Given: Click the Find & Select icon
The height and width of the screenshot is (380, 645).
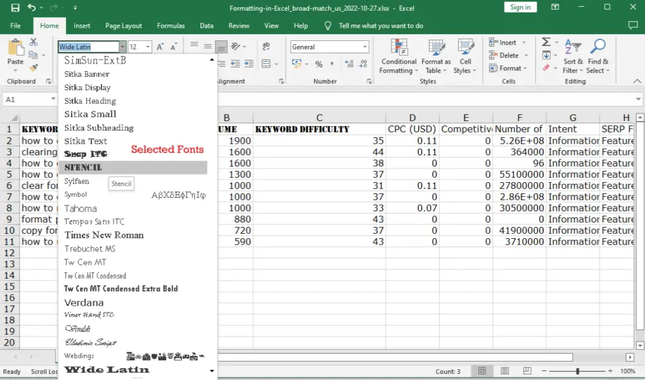Looking at the screenshot, I should click(x=598, y=56).
